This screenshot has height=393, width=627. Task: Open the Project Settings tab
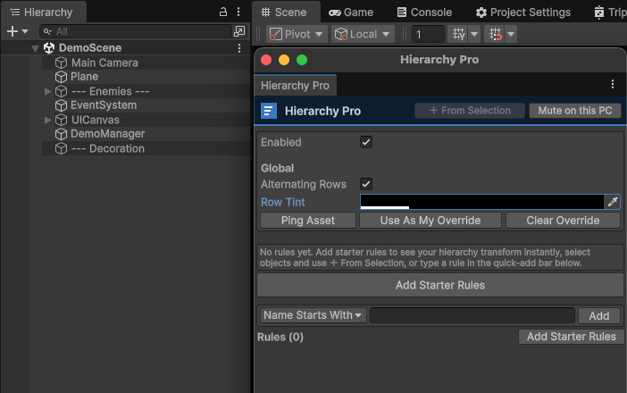pyautogui.click(x=523, y=13)
